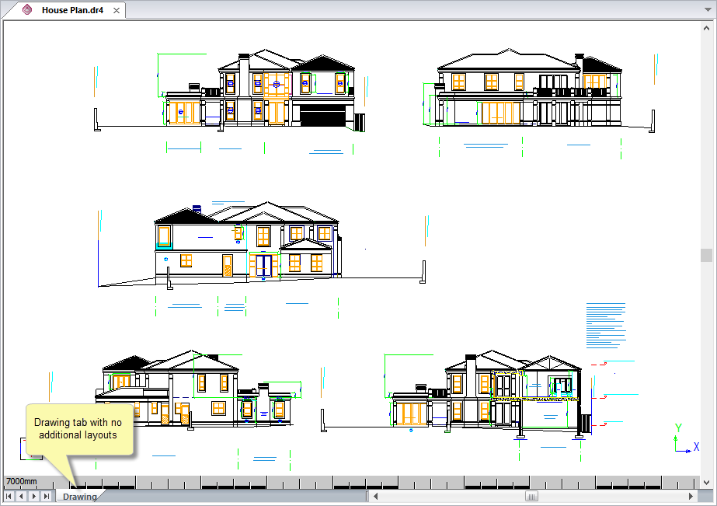Dismiss the yellow callout about additional layouts
The height and width of the screenshot is (506, 717).
(x=80, y=427)
